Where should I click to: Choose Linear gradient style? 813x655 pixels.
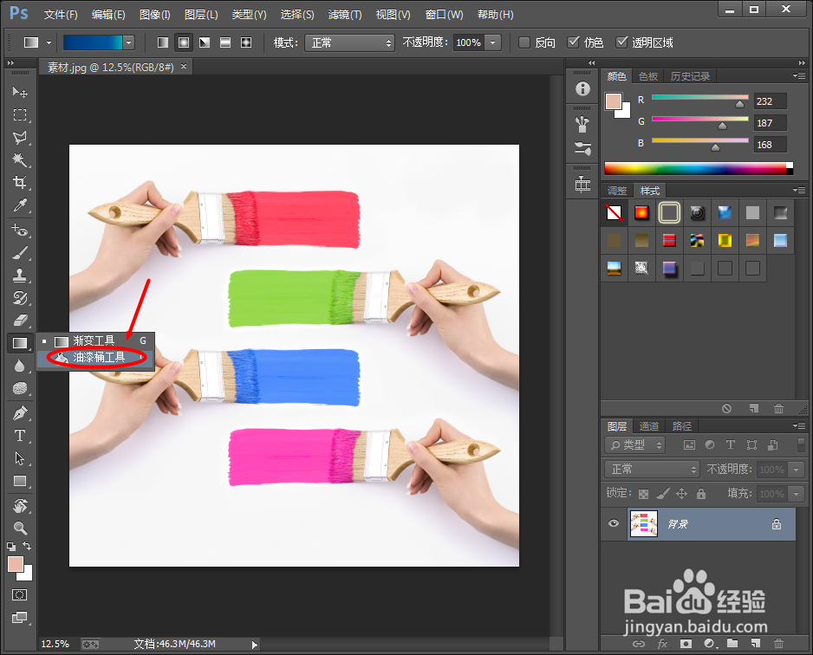[163, 42]
